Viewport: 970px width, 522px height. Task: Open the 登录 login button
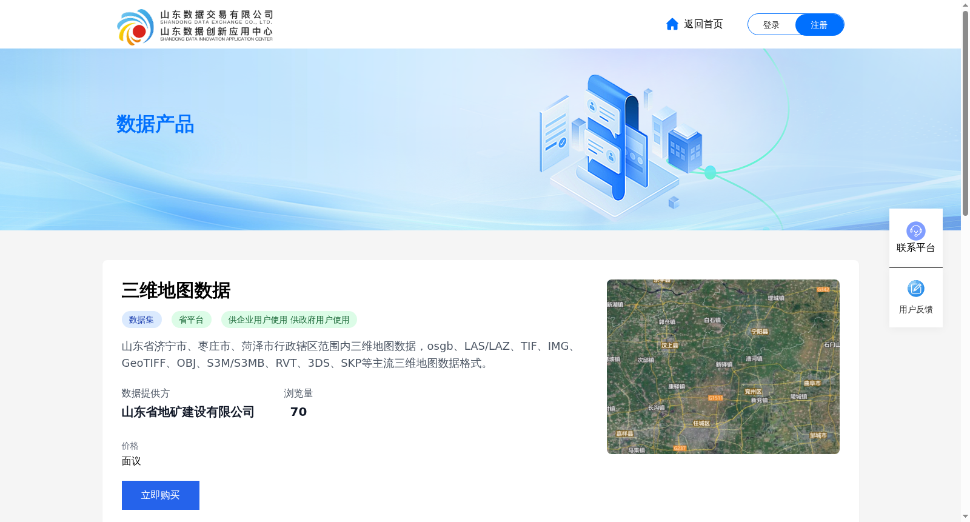coord(771,25)
